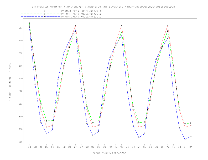Click y-axis tick value 30
The width and height of the screenshot is (208, 160).
tap(20, 117)
